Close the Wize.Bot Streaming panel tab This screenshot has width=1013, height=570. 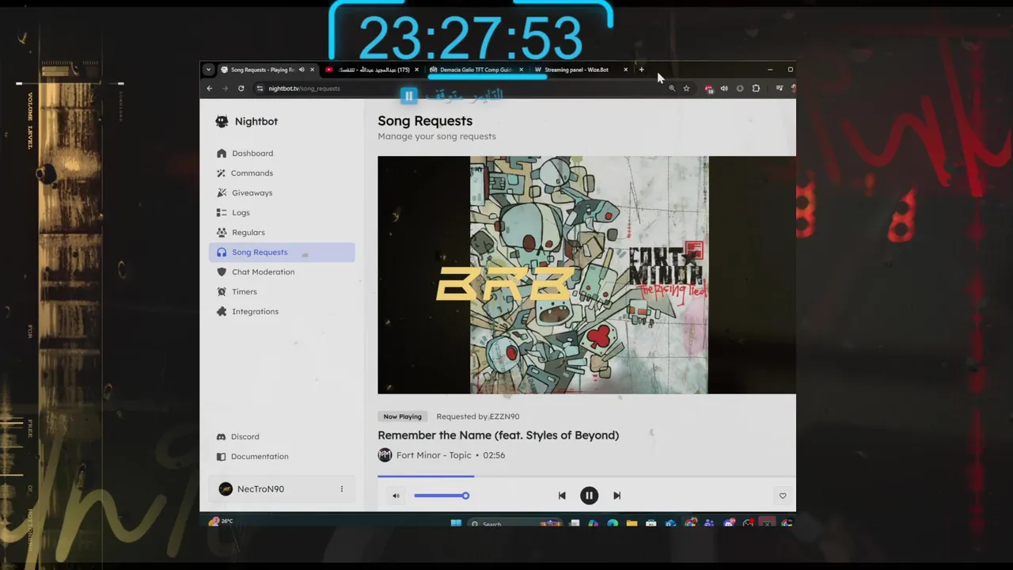click(625, 70)
